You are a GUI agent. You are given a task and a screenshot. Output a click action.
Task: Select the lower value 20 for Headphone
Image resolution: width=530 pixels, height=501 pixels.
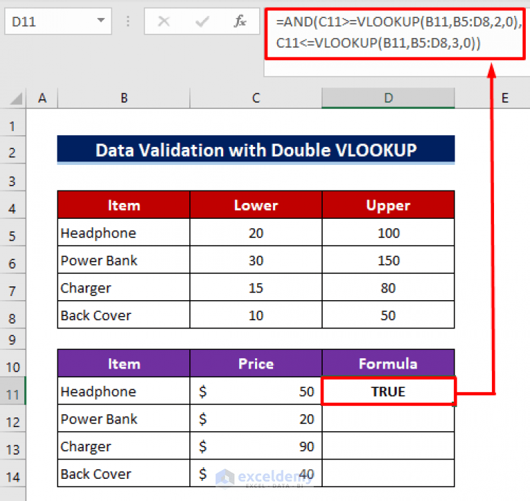coord(256,233)
